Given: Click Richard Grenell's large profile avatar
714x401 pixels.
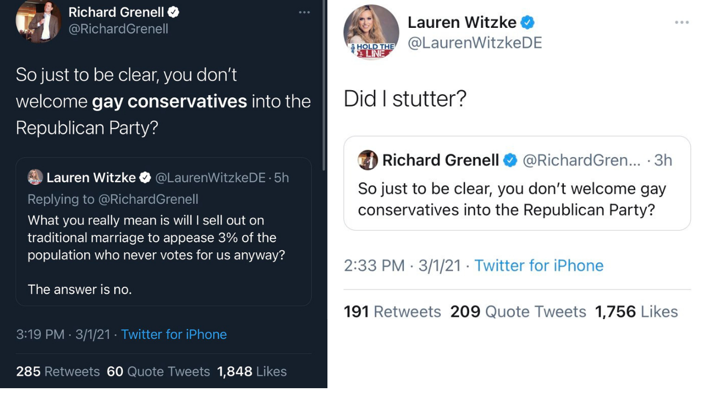Looking at the screenshot, I should [x=38, y=21].
